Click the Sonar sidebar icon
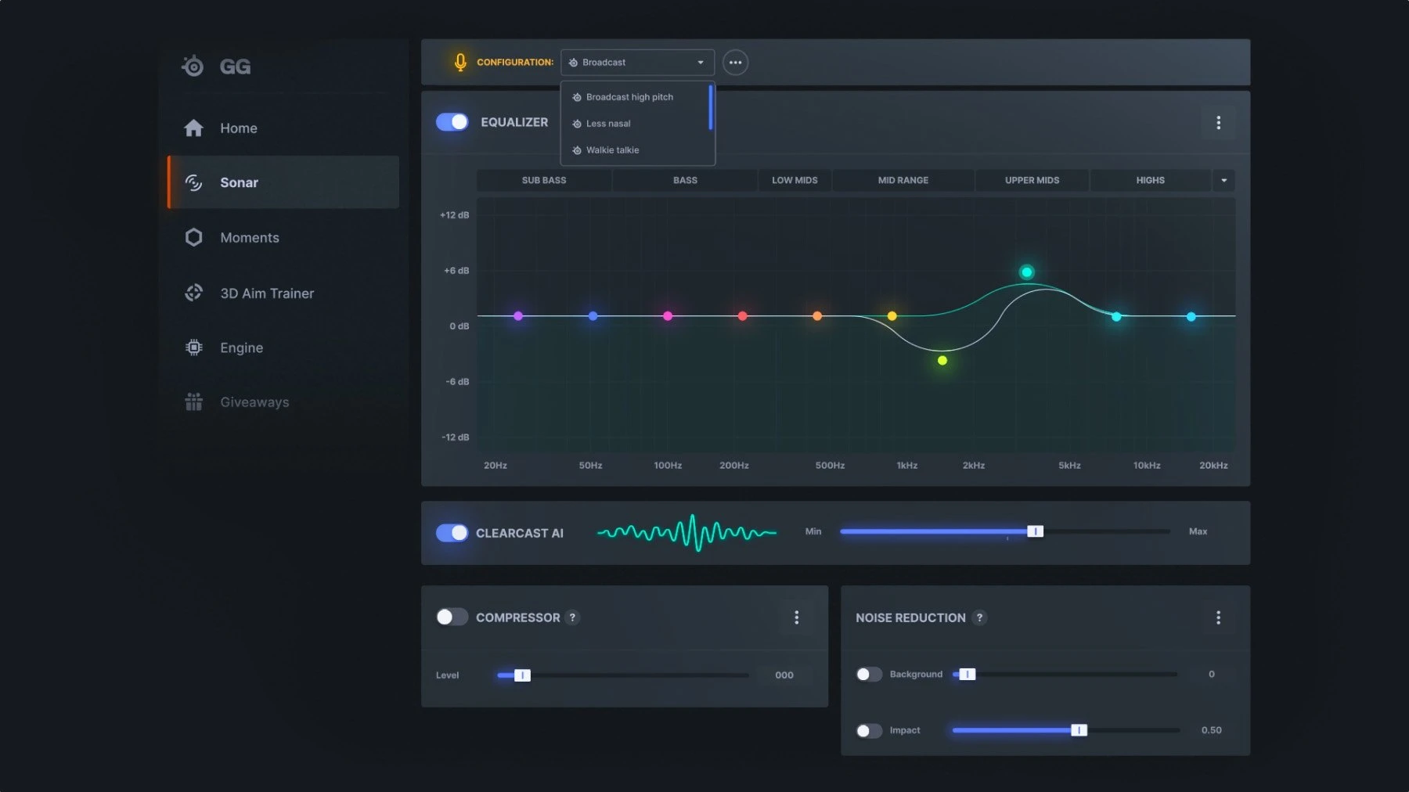1409x792 pixels. point(193,182)
